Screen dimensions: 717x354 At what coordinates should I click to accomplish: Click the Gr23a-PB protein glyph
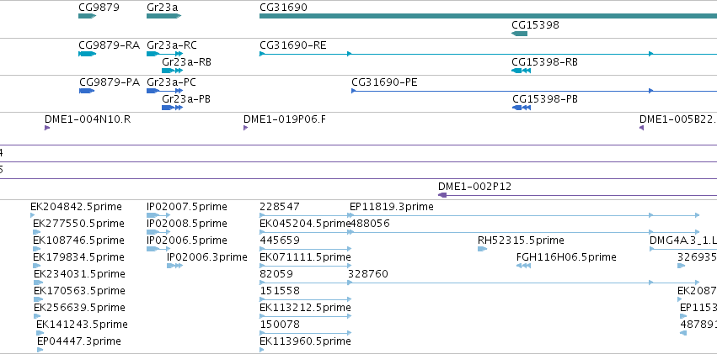point(172,108)
